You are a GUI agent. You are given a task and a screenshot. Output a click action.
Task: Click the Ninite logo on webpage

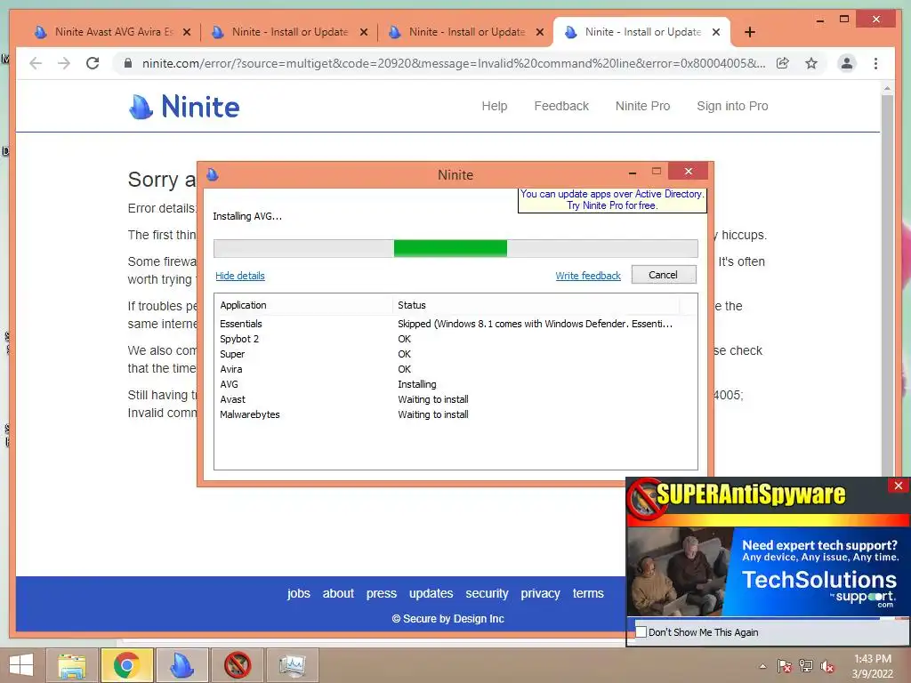(x=184, y=107)
